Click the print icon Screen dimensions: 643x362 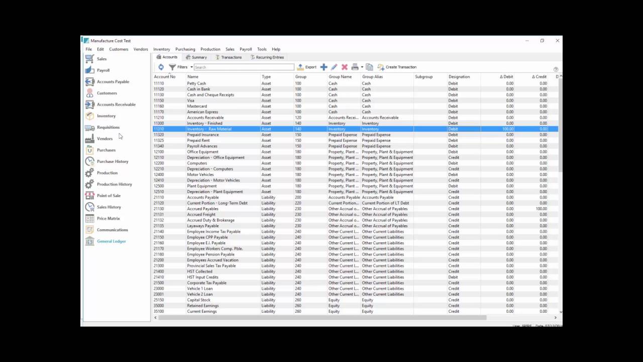(x=355, y=67)
